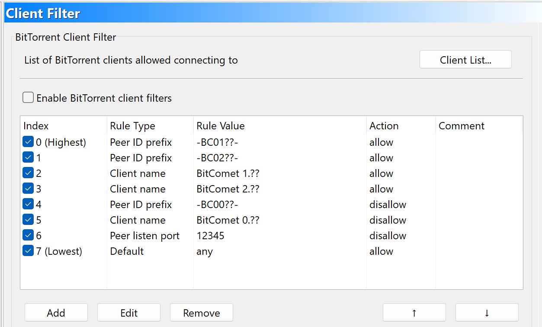The width and height of the screenshot is (542, 327).
Task: Click index number 6 label
Action: click(39, 236)
